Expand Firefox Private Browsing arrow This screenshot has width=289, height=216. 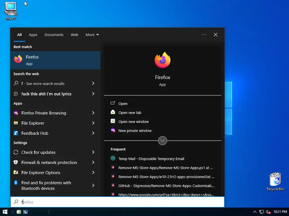pos(93,113)
